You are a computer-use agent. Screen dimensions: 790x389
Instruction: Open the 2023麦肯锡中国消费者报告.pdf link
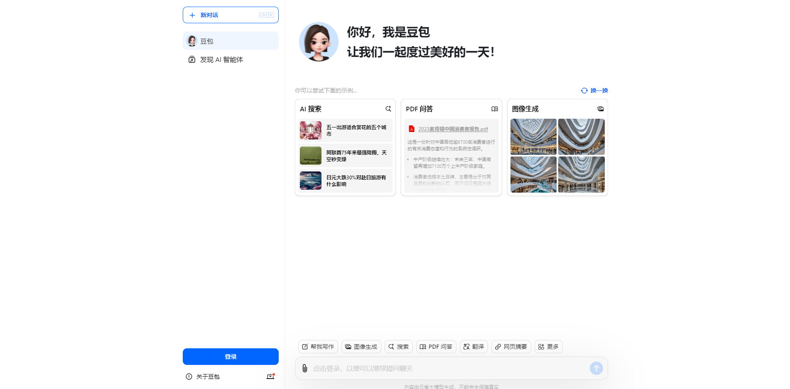click(453, 129)
